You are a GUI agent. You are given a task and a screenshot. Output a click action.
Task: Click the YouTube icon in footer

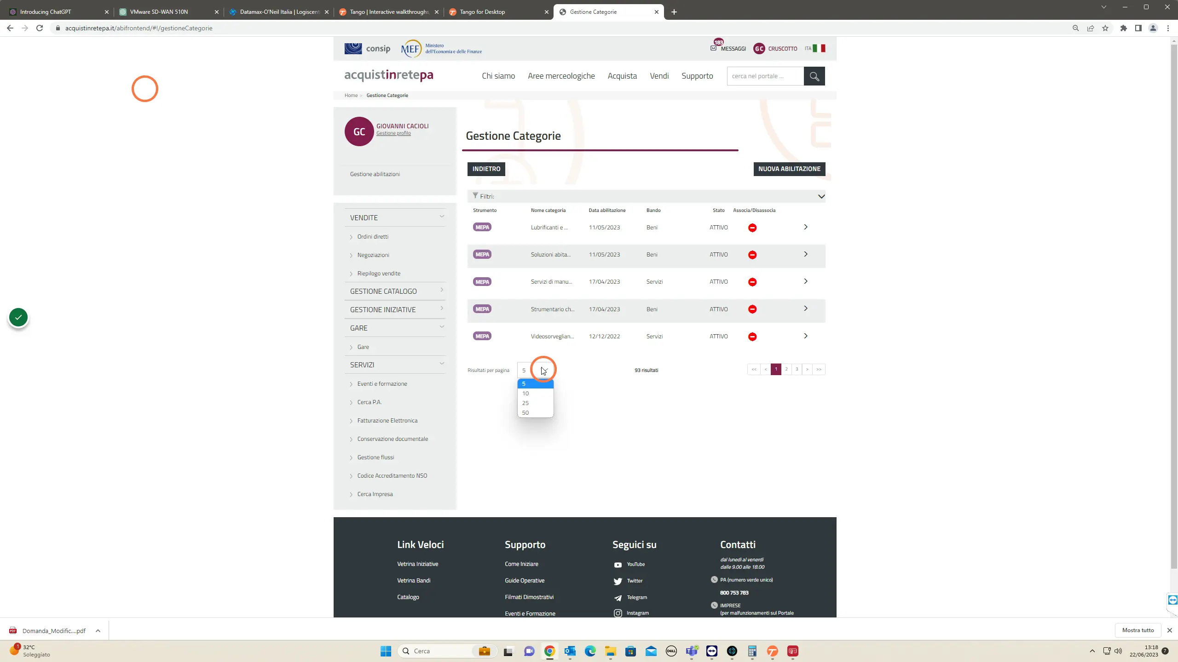[618, 565]
